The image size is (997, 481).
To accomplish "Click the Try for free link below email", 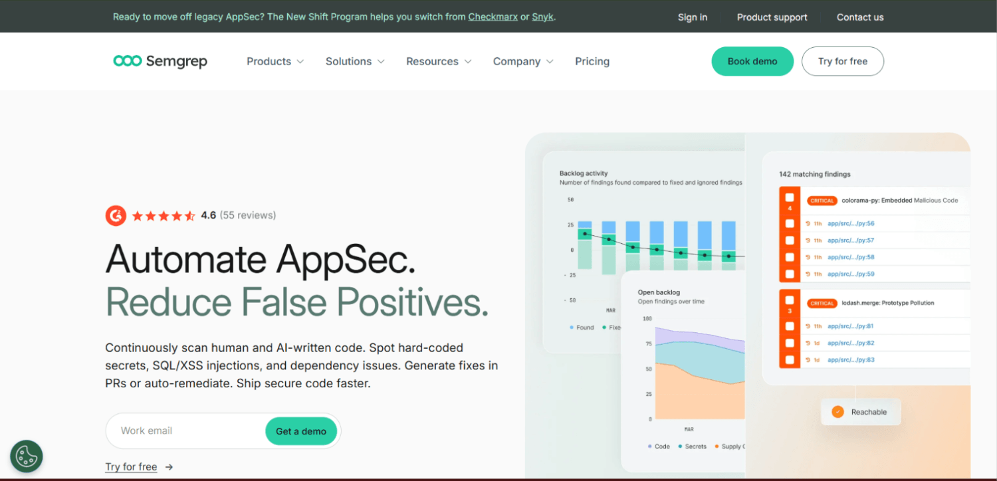I will click(131, 467).
